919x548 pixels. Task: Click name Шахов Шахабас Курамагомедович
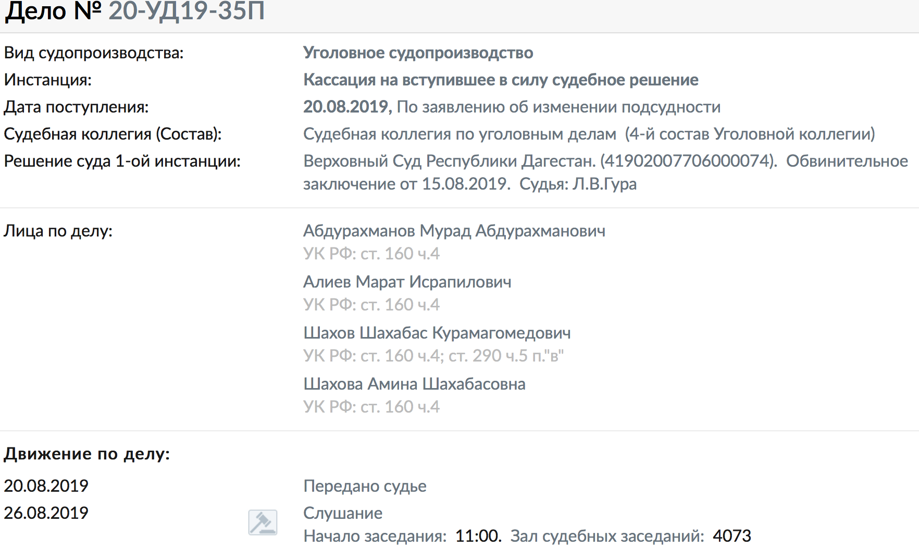point(437,333)
